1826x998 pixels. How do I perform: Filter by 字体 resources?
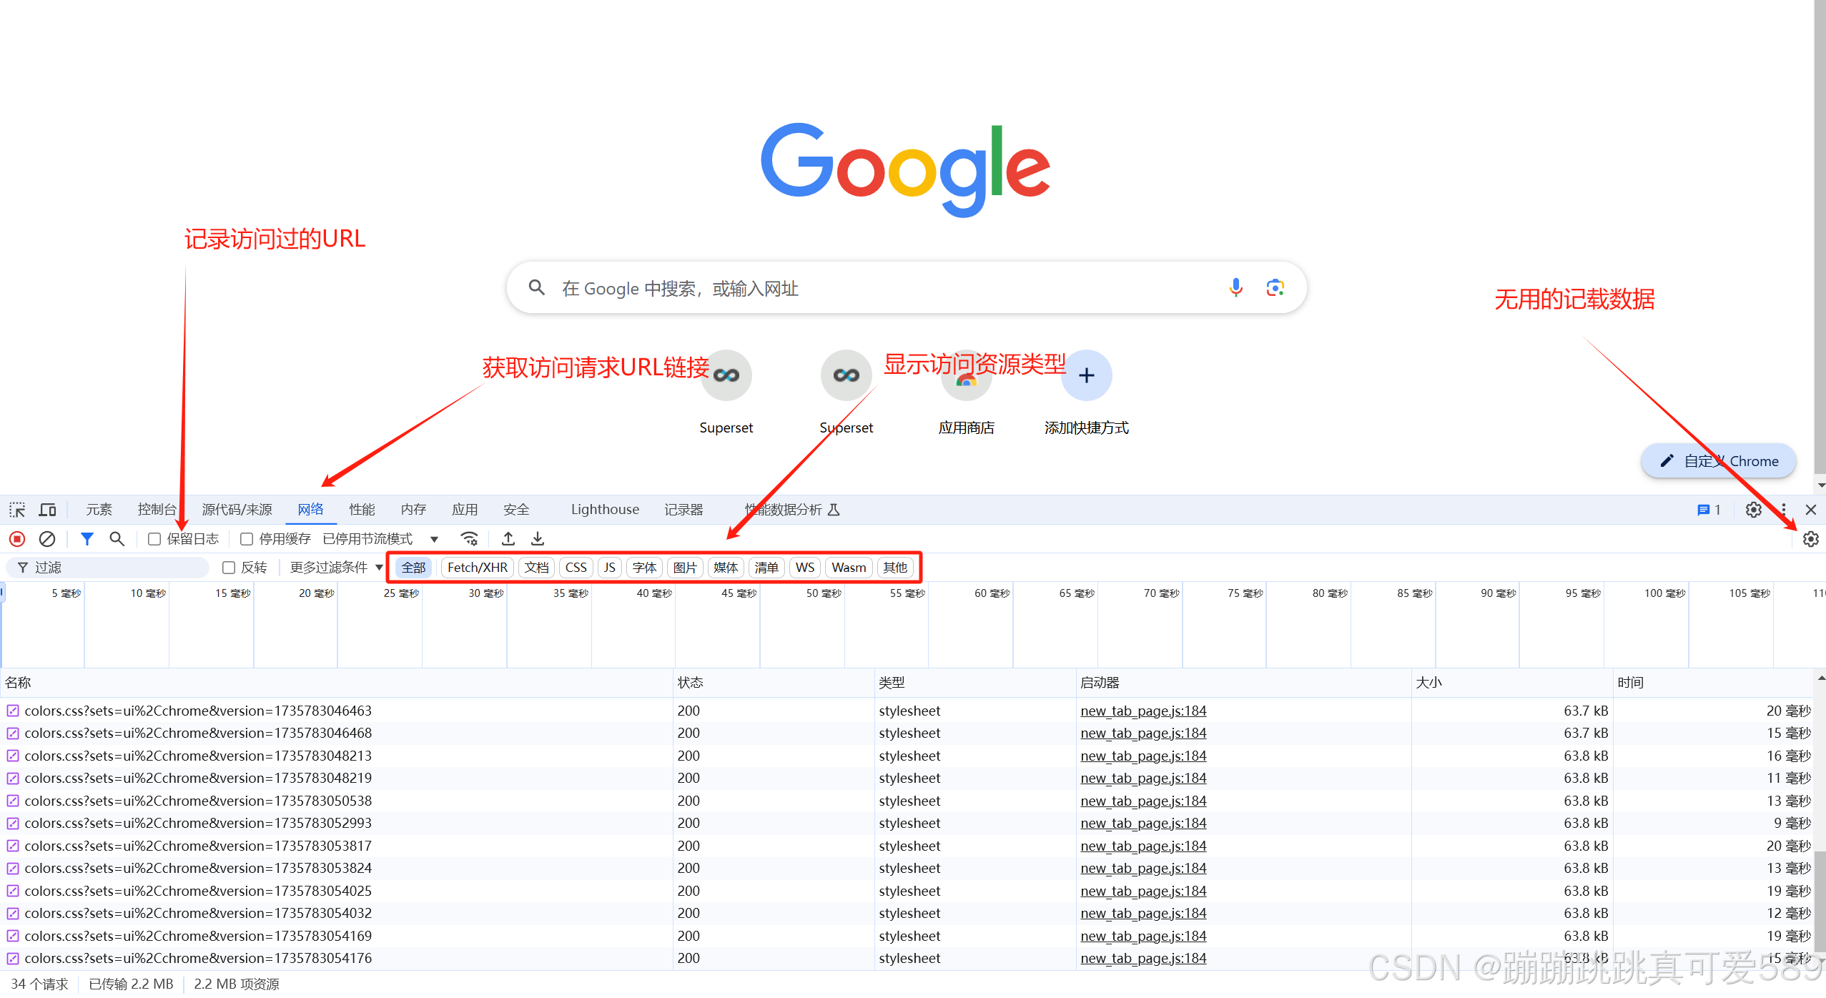[644, 568]
